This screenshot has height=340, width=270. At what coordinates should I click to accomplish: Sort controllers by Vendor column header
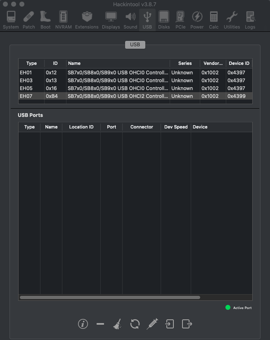coord(212,63)
